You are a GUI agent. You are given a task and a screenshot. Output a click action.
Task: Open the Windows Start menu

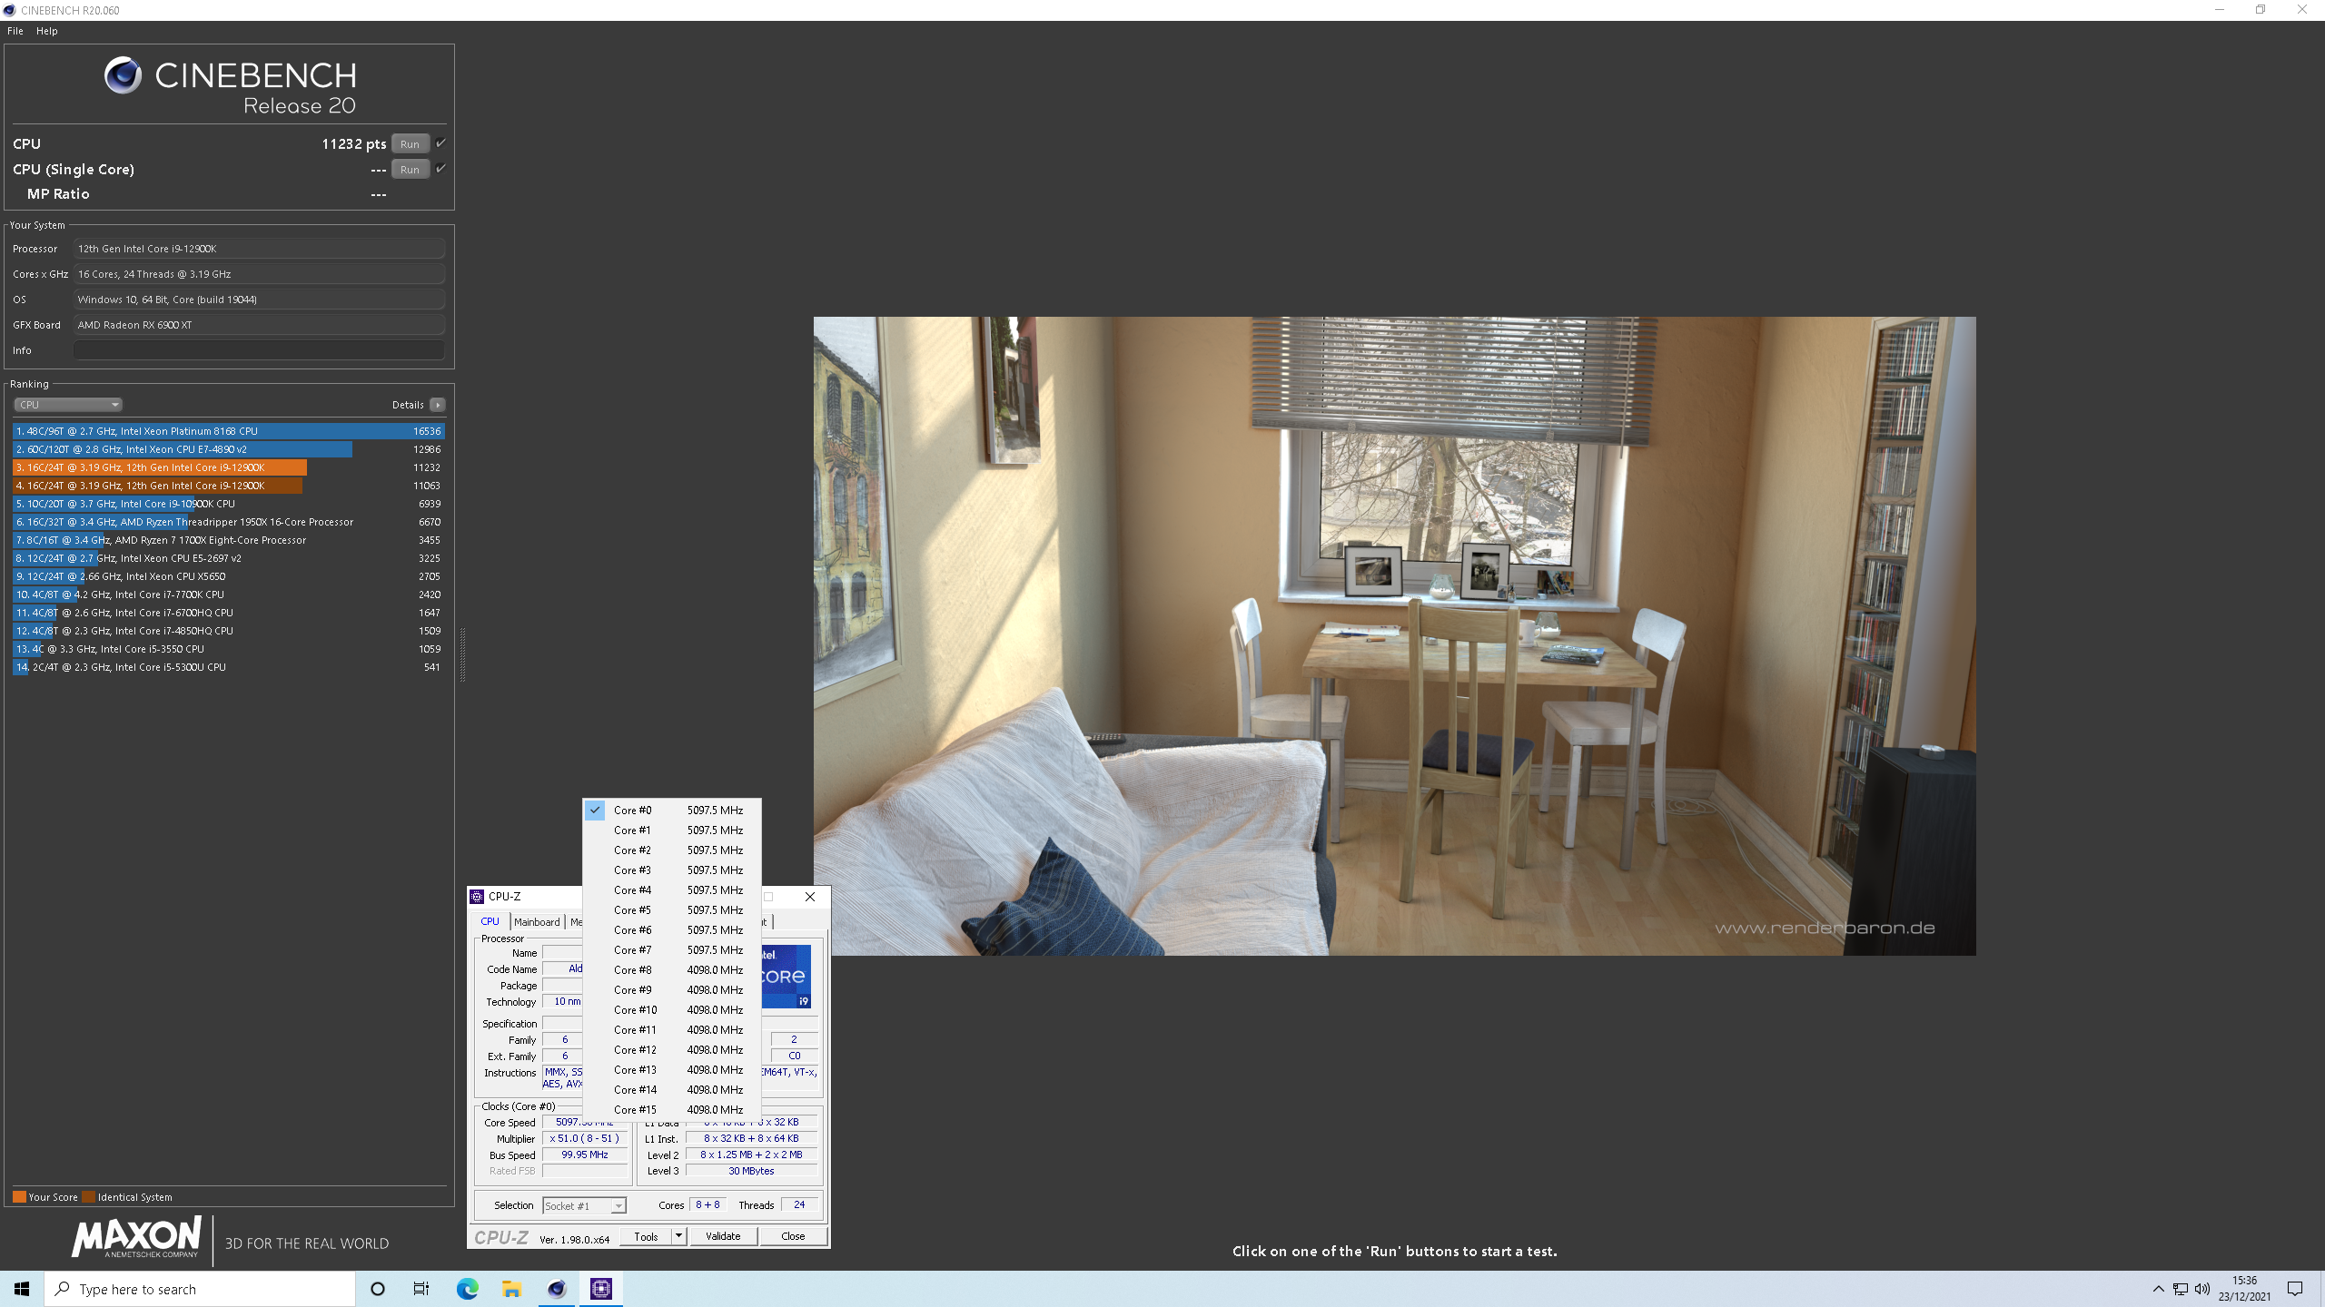(22, 1289)
